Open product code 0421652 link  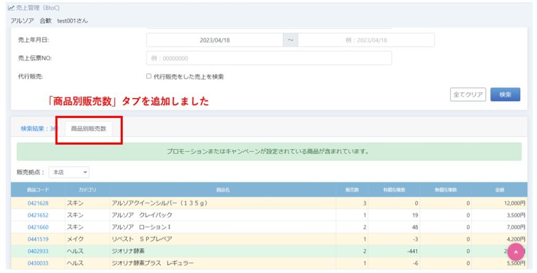38,215
